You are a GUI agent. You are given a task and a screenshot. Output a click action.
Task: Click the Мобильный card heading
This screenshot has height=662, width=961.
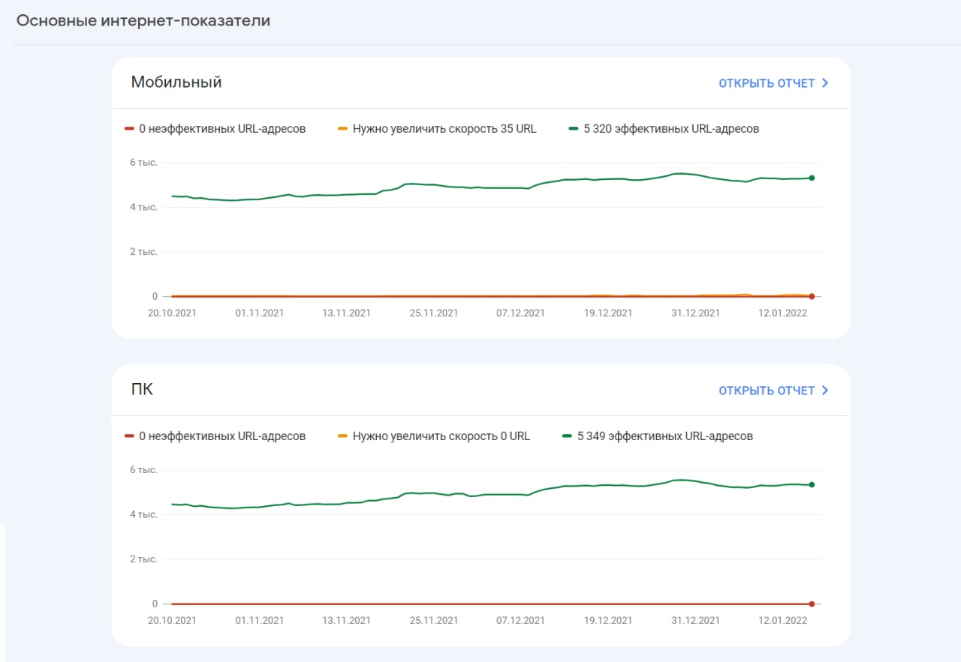[x=176, y=82]
